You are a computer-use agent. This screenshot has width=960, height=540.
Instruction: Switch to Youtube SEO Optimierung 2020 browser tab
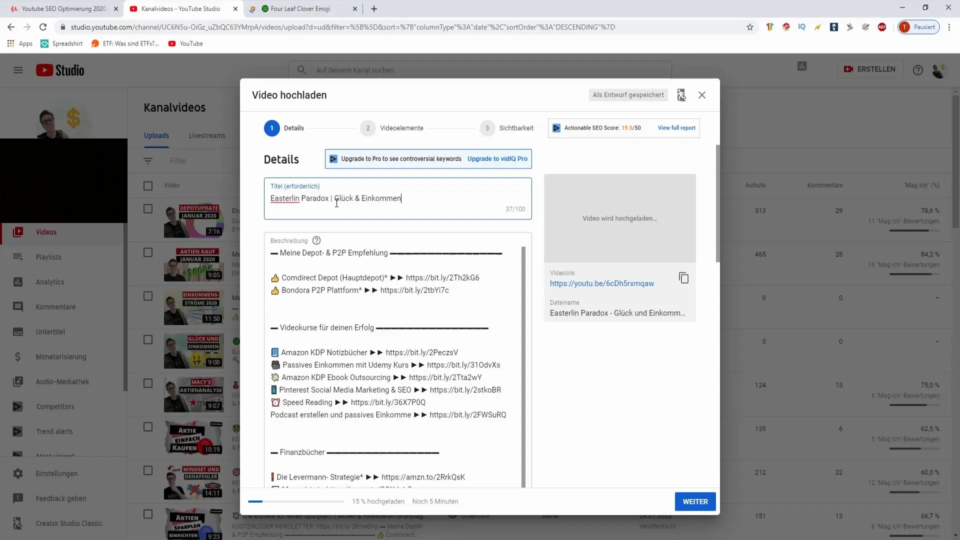click(x=64, y=8)
